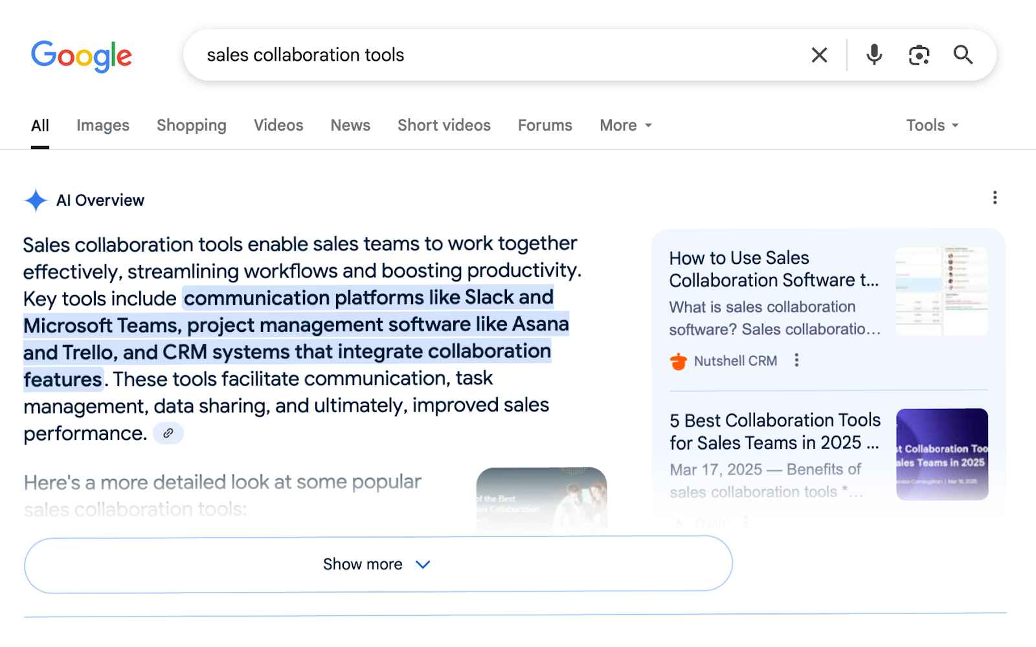Open Google Lens image search
Image resolution: width=1036 pixels, height=647 pixels.
[919, 56]
